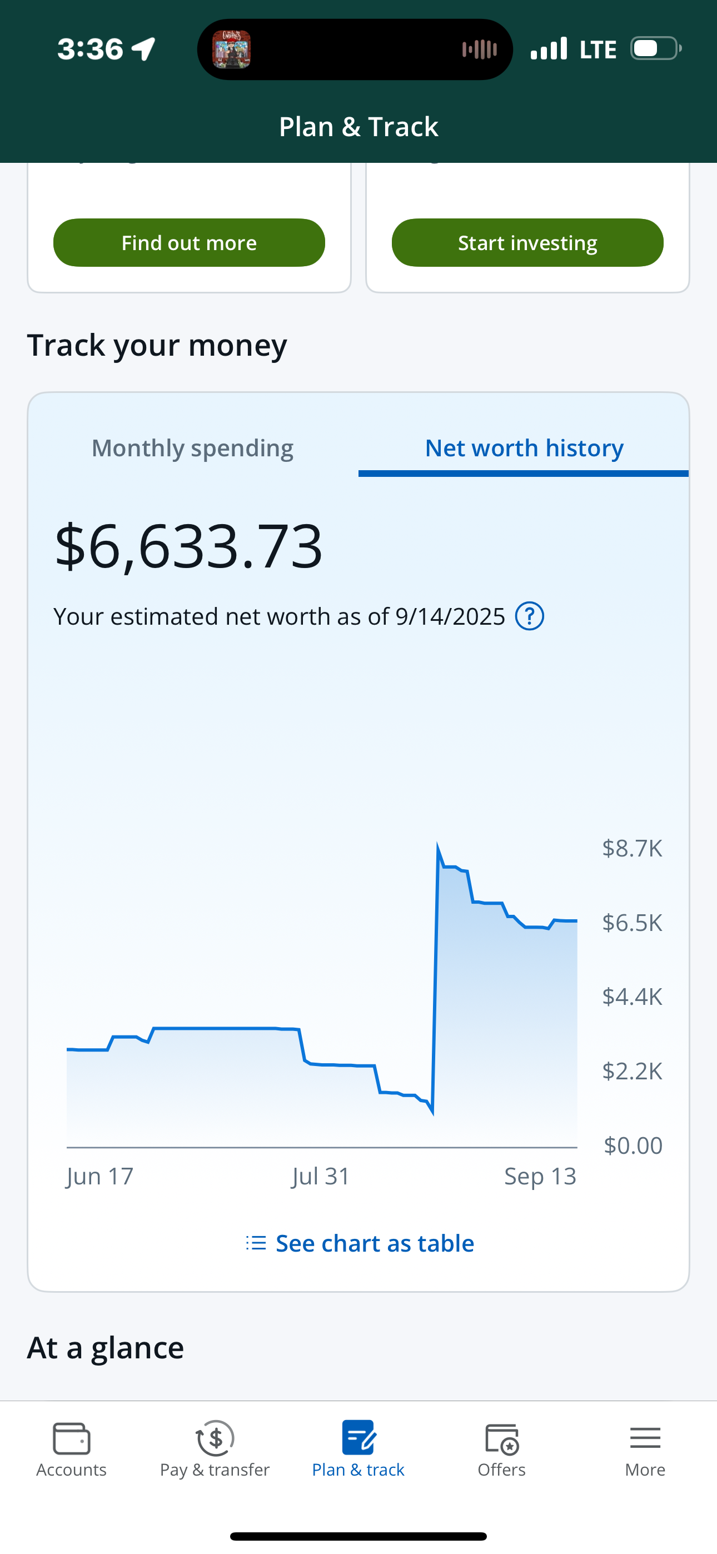Tap the Jun 17 chart axis label
Viewport: 717px width, 1554px height.
click(99, 1177)
